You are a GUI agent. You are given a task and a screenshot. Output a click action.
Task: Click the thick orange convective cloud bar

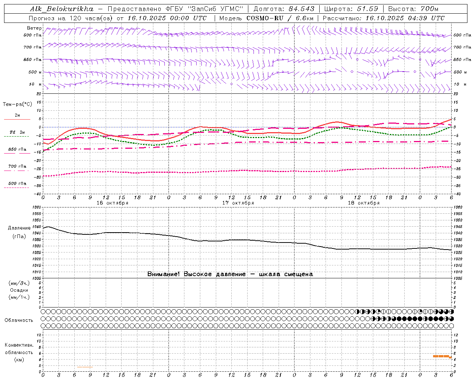[x=442, y=356]
